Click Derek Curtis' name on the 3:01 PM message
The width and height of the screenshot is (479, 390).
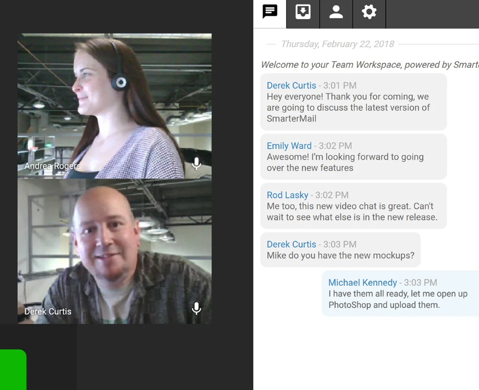click(291, 86)
